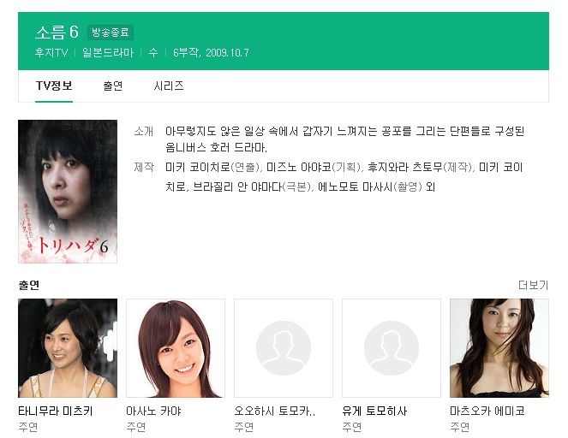Click director 미키 코이치로(연출) link
The width and height of the screenshot is (568, 438).
tap(197, 167)
